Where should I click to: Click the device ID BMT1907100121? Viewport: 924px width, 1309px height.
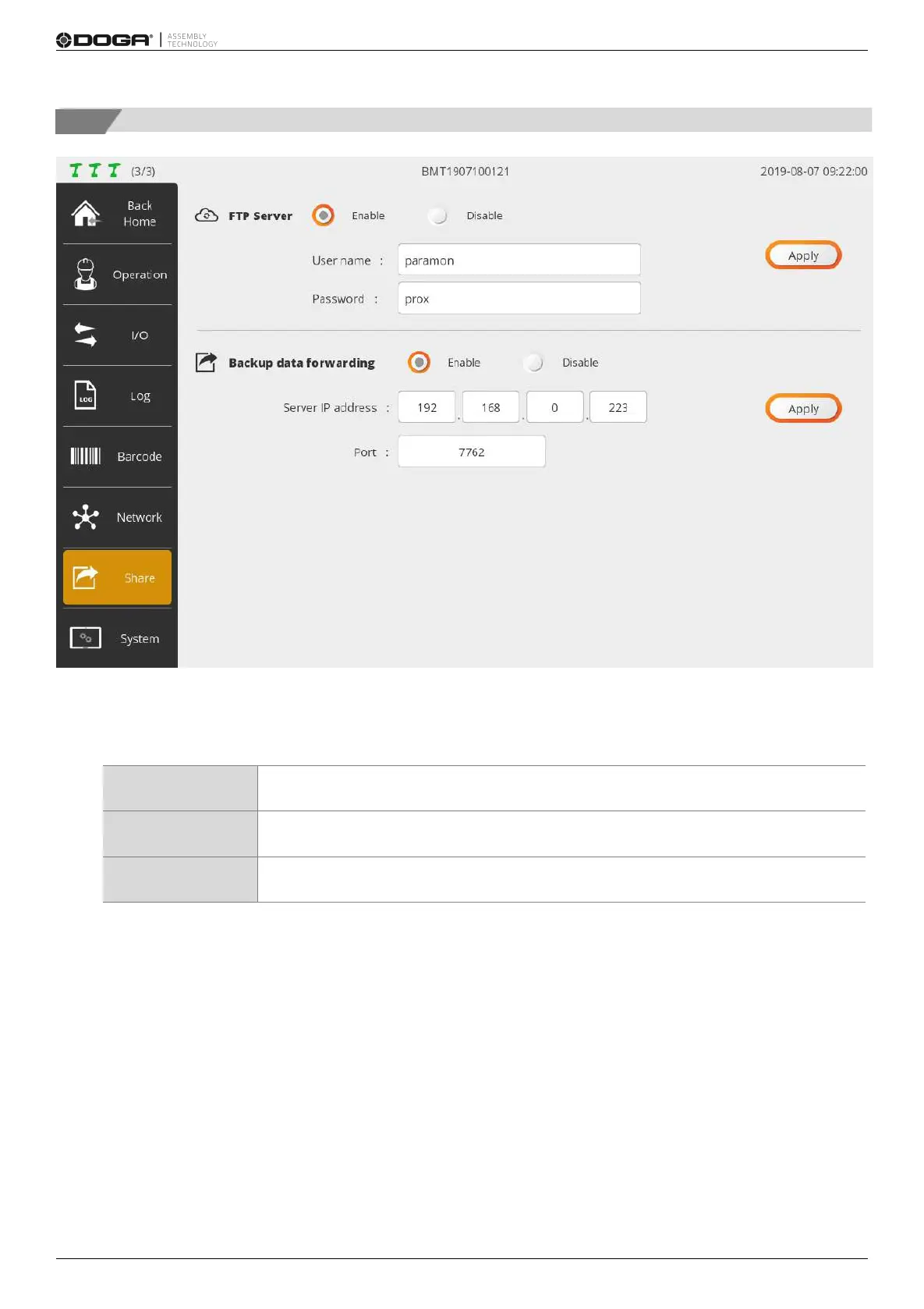coord(466,171)
